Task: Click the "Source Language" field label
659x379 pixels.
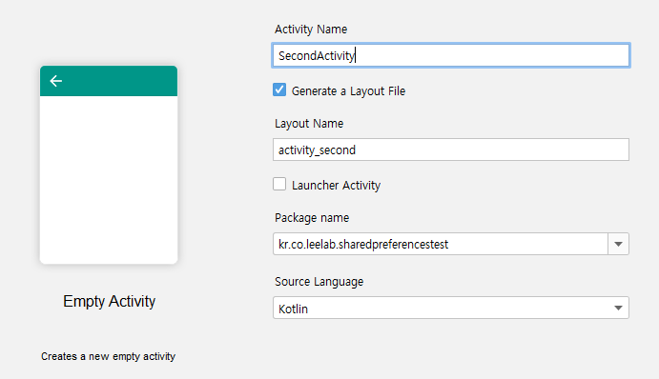Action: (319, 282)
